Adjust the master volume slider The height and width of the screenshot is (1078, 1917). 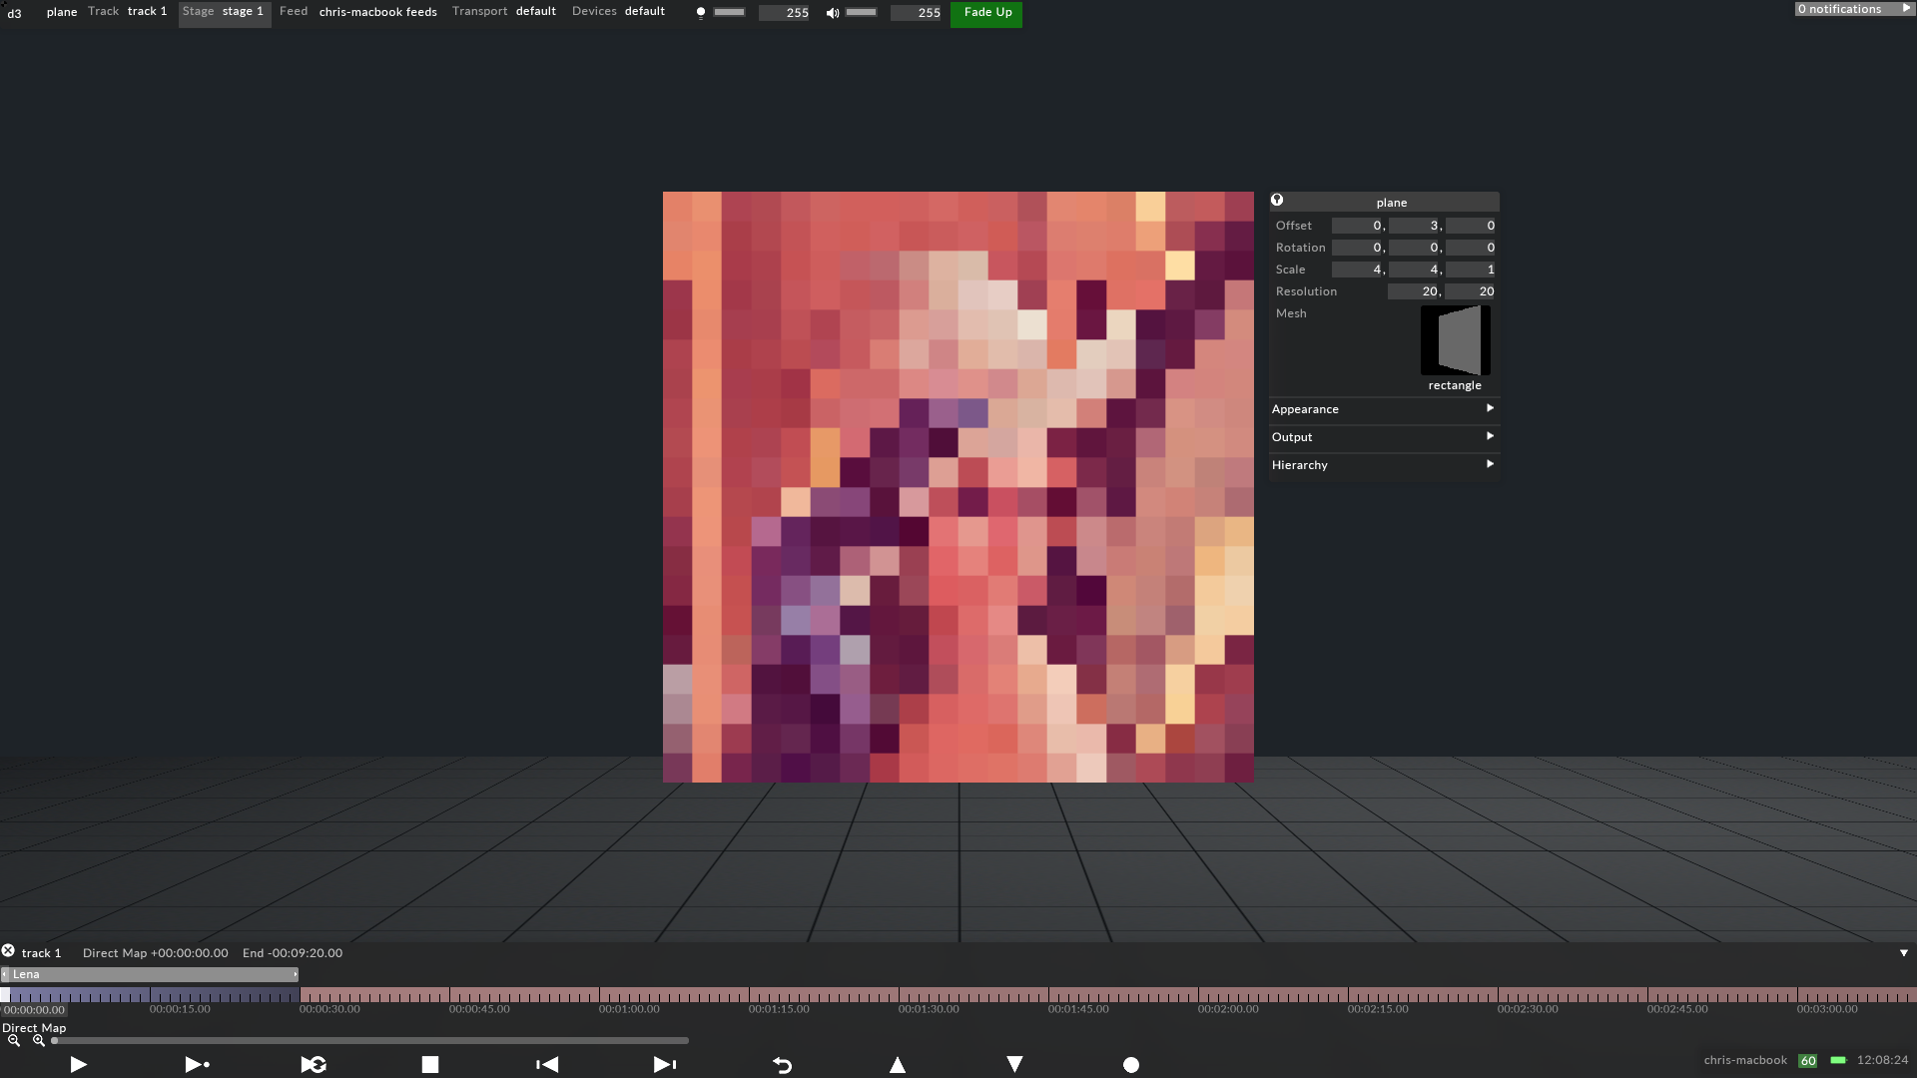(x=862, y=12)
